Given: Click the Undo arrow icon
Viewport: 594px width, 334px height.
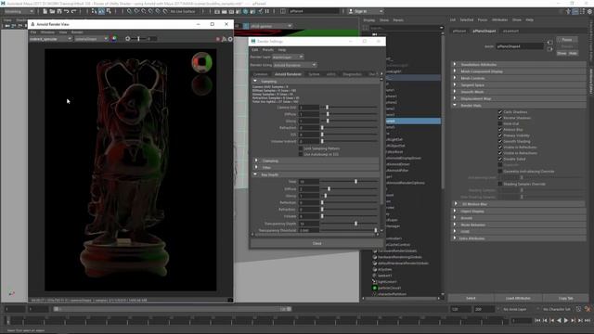Looking at the screenshot, I should pos(66,11).
